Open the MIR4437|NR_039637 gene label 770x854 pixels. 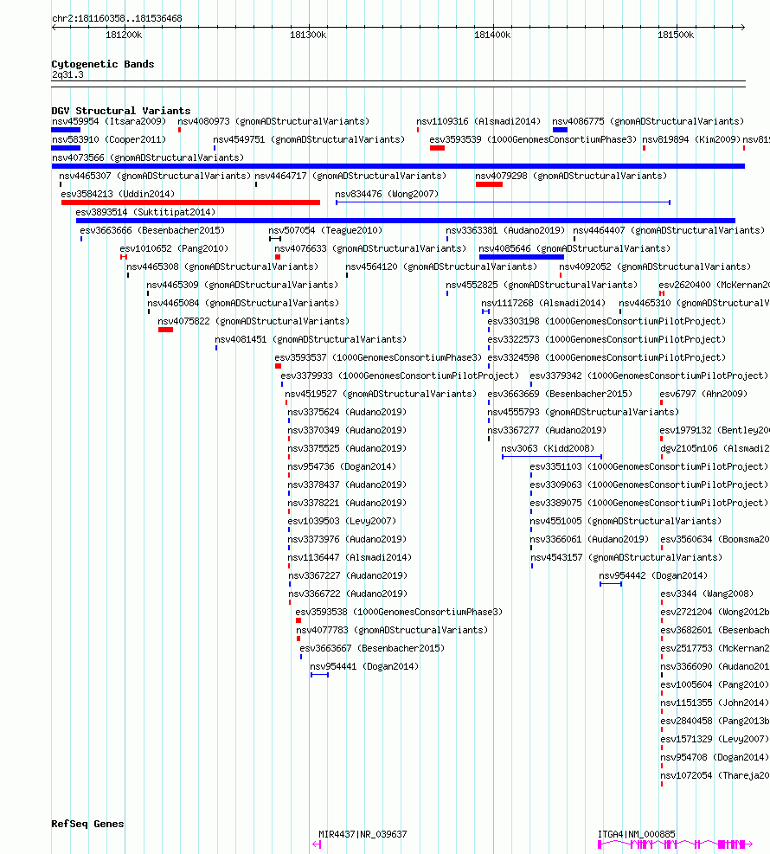point(363,834)
